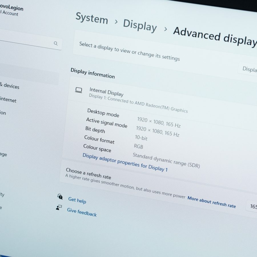Open the Get help link
Screen dimensions: 257x257
77,200
